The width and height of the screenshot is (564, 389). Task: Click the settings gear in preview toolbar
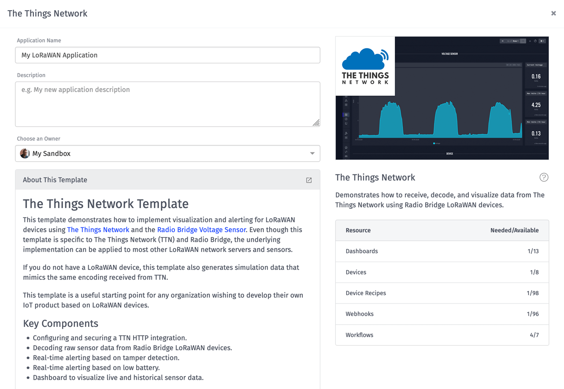tap(542, 41)
